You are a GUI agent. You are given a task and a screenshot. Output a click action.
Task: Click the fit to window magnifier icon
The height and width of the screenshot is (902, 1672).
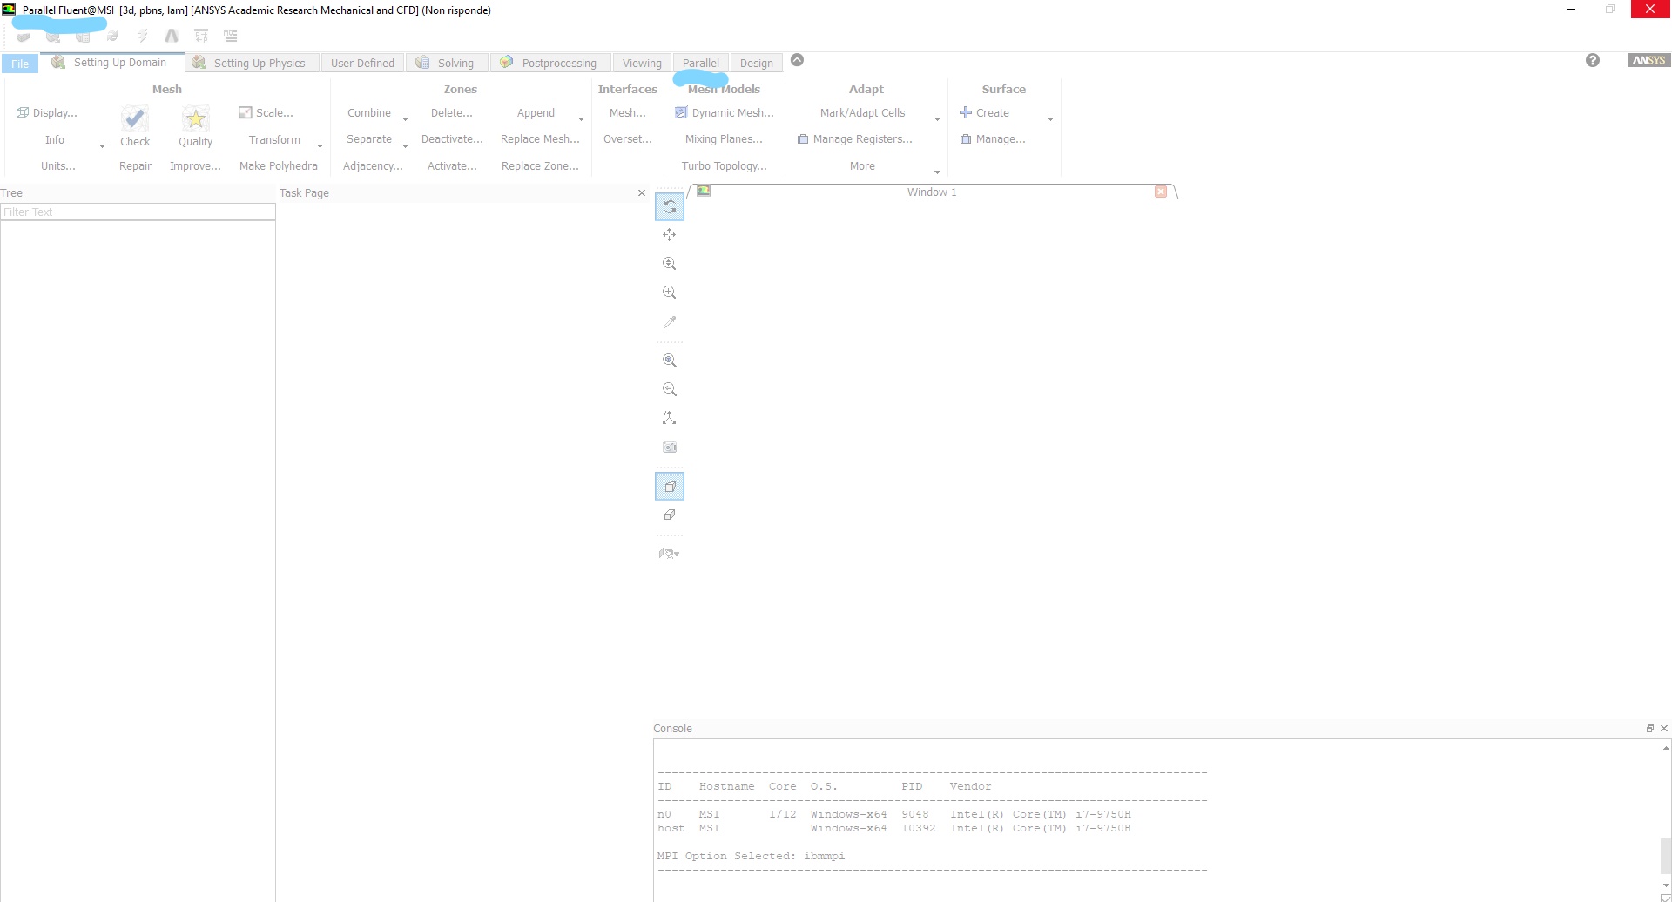(x=670, y=360)
